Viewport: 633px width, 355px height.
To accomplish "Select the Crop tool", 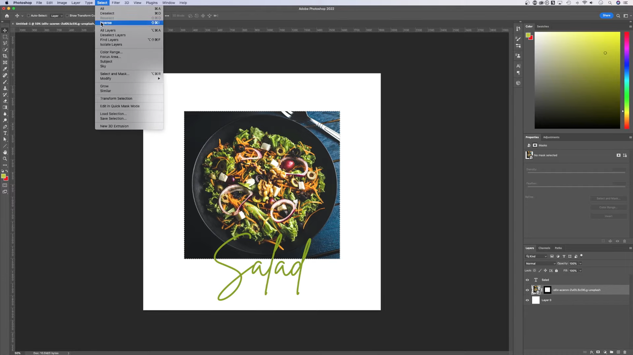I will (5, 55).
